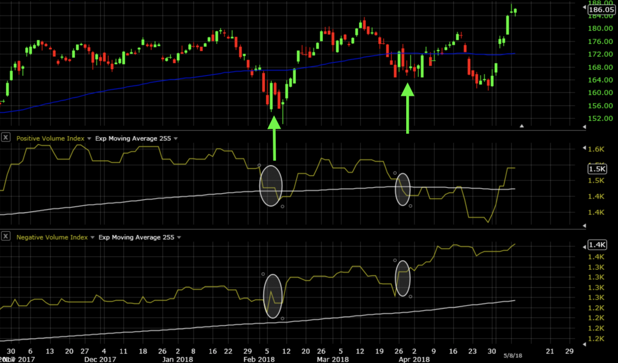Click the first circled crossover annotation

[x=271, y=187]
